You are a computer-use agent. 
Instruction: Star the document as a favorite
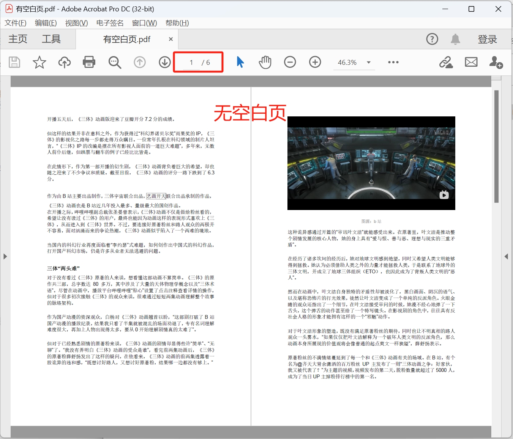point(39,62)
